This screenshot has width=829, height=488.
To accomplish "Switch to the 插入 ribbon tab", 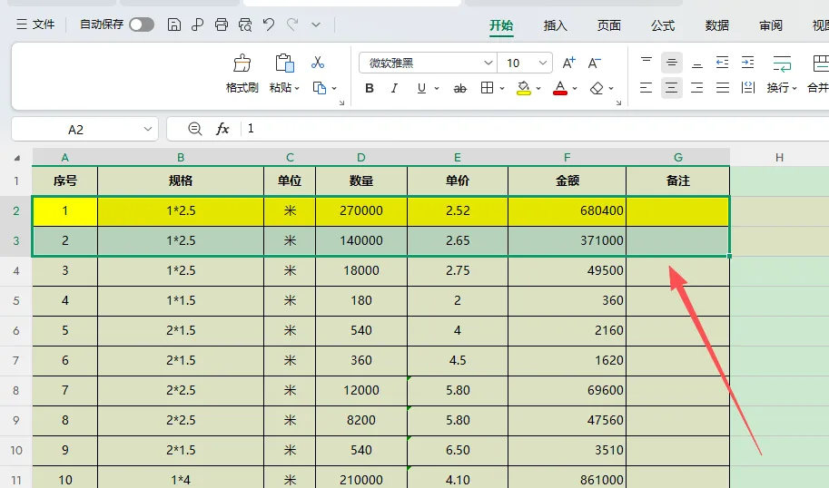I will (x=555, y=25).
